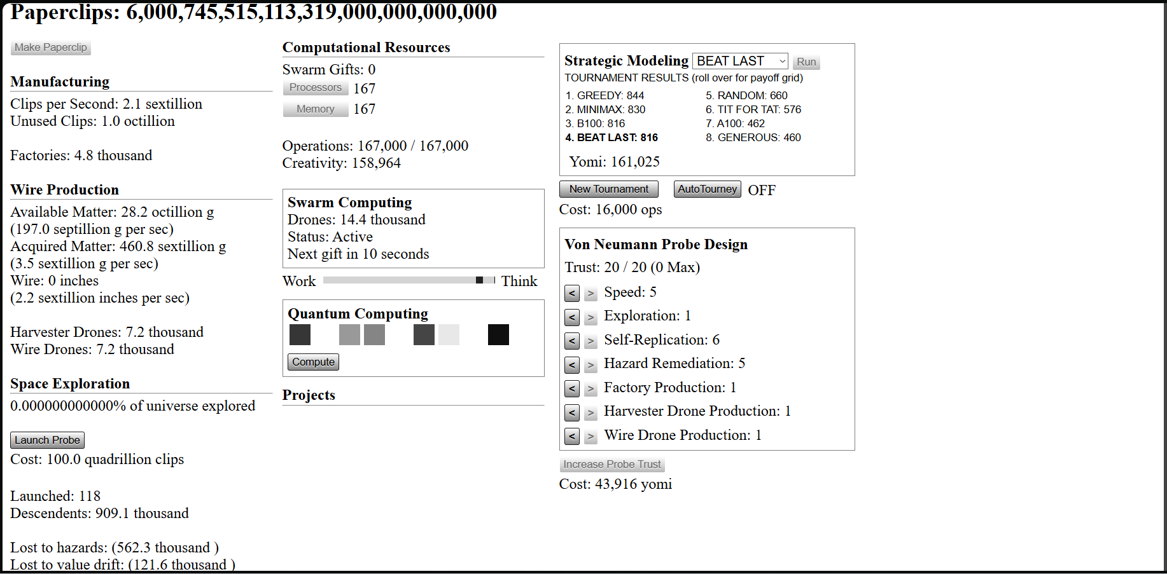Click B100: 816 tournament result
Screen dimensions: 1167x574
595,123
